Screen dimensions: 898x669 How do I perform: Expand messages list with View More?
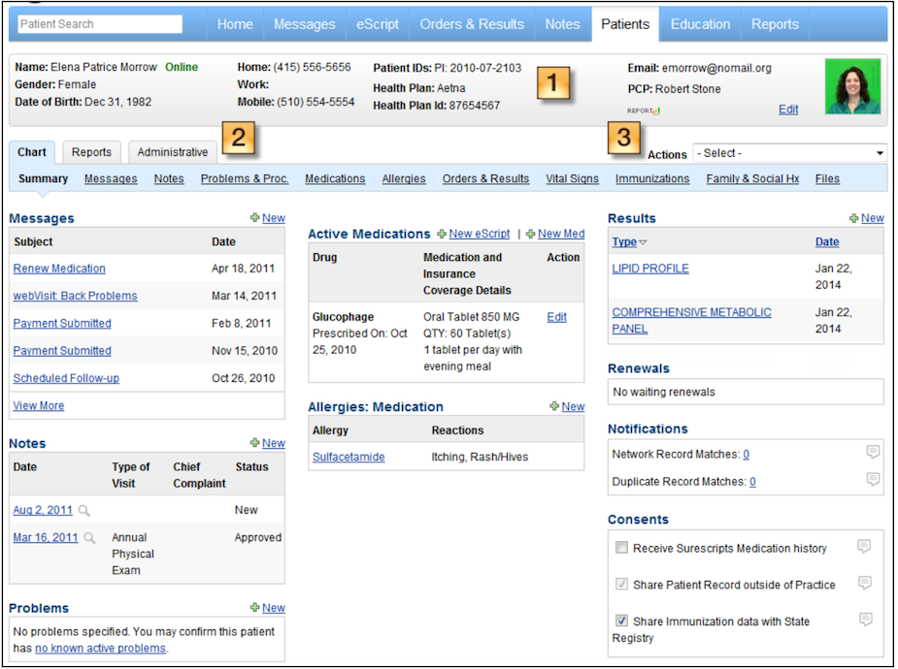click(x=39, y=405)
